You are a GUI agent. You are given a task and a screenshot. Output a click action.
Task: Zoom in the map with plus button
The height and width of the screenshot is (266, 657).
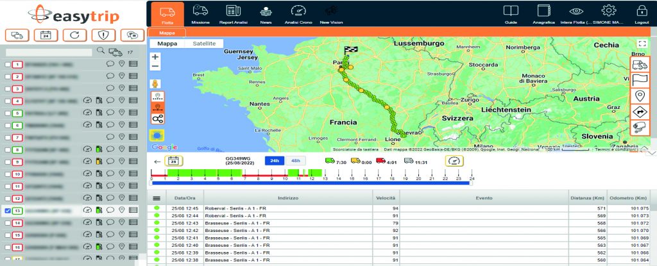tap(156, 56)
